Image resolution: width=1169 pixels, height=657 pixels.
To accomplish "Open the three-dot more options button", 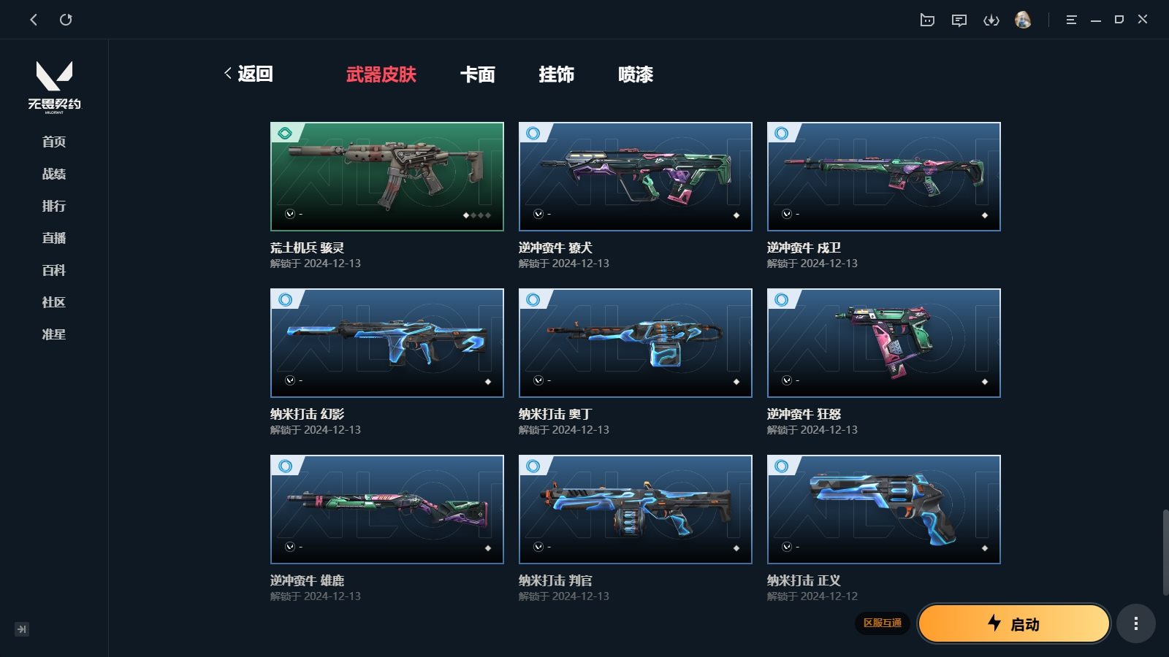I will [1135, 623].
